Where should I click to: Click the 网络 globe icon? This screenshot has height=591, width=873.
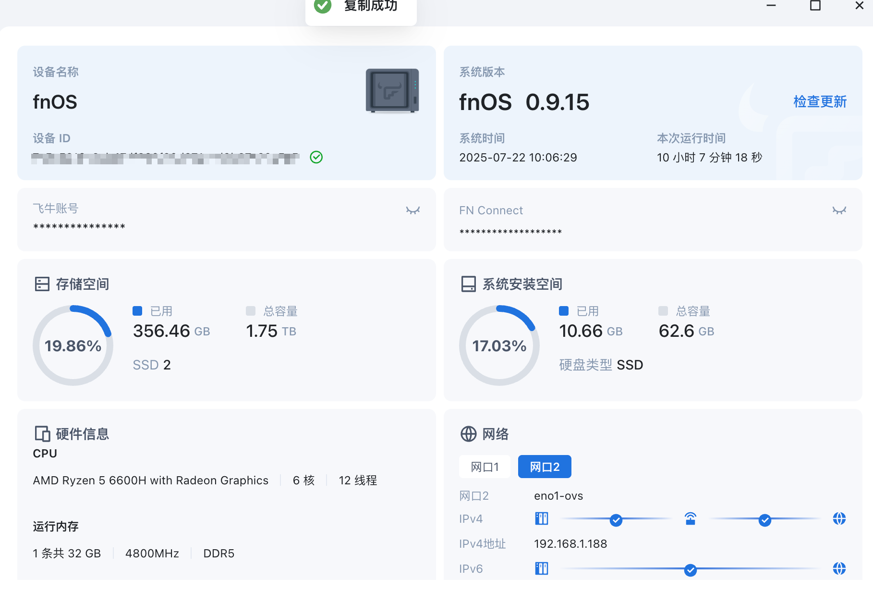pos(468,434)
